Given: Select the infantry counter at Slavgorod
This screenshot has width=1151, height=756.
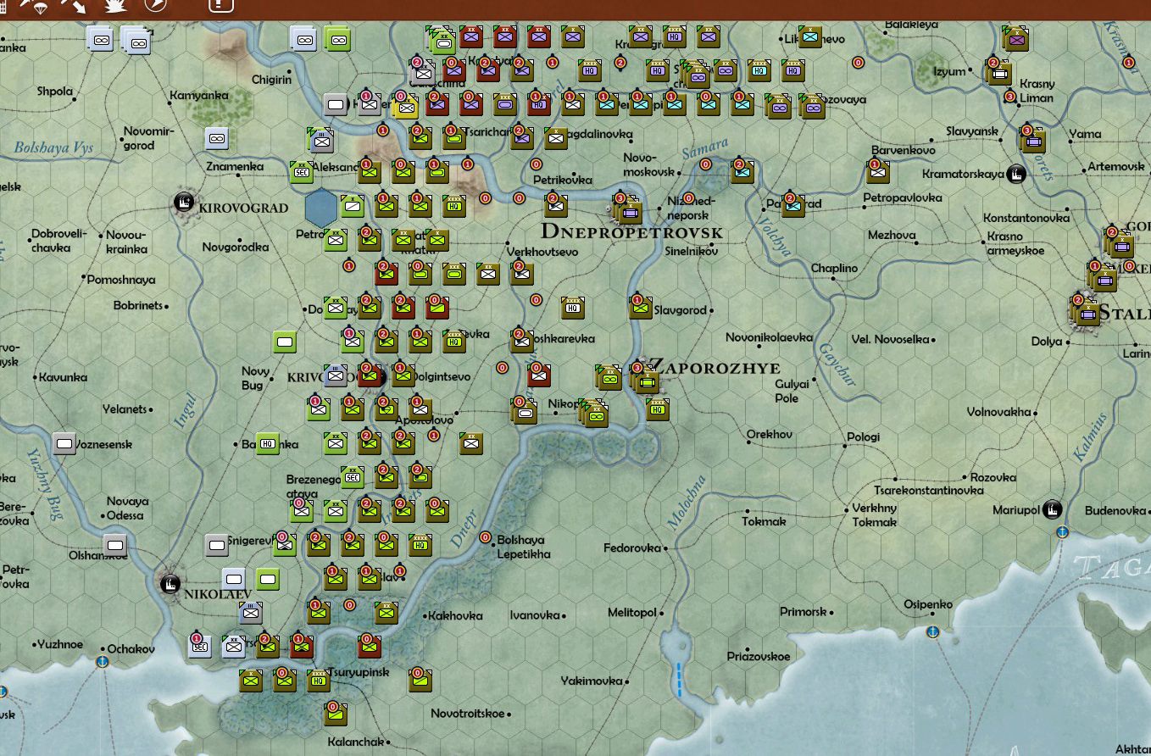Looking at the screenshot, I should (x=641, y=308).
